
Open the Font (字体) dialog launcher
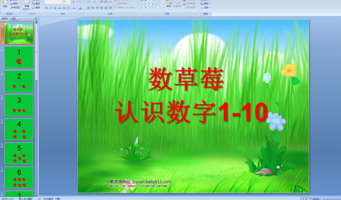(84, 13)
